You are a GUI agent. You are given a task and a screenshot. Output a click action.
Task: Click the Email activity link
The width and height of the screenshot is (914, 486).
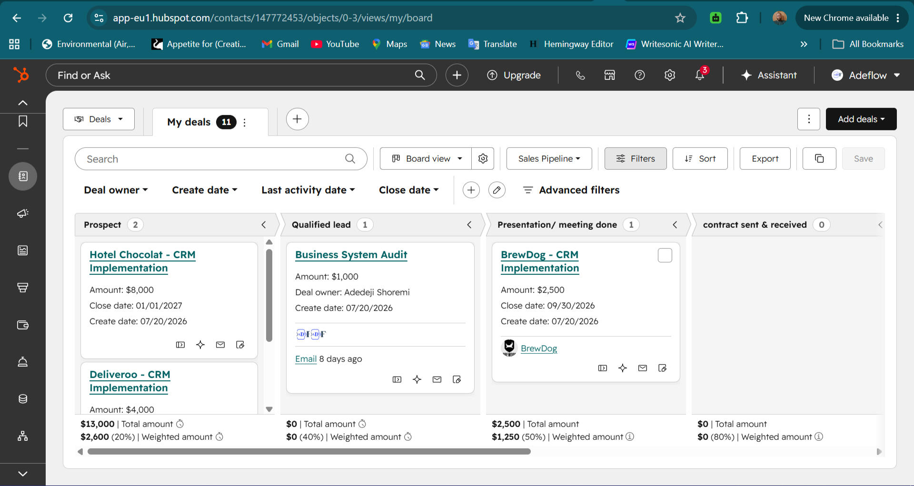[x=306, y=359]
